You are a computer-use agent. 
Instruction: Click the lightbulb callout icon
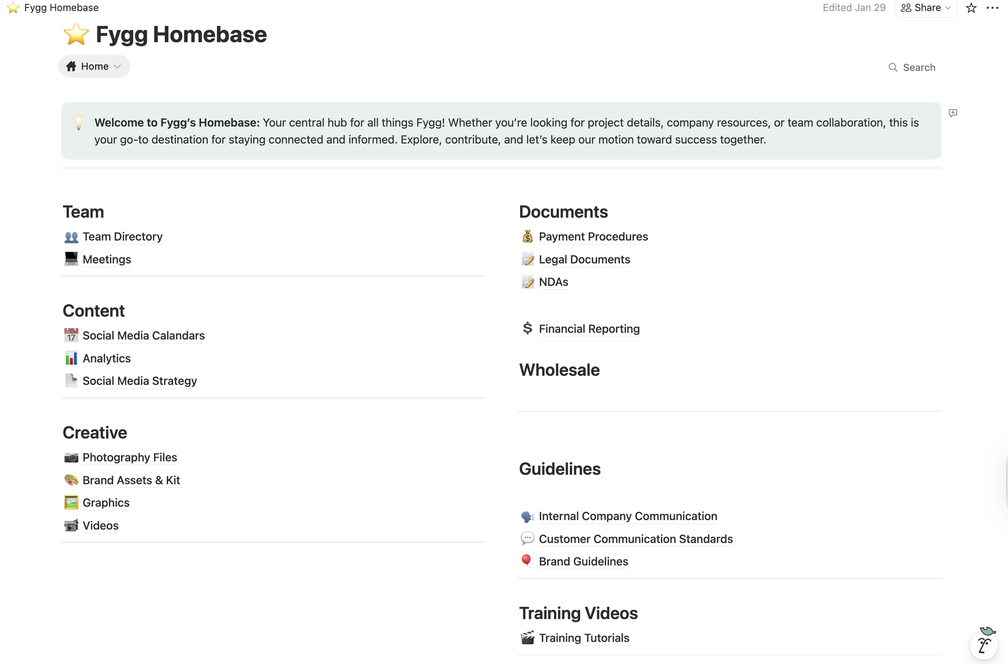pyautogui.click(x=79, y=123)
